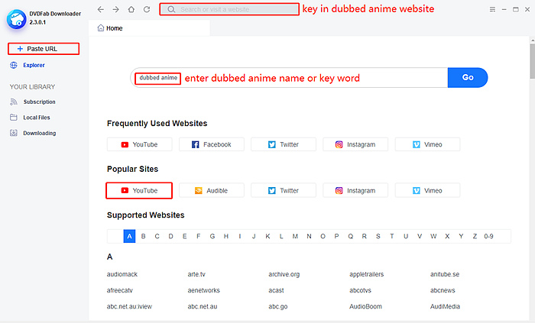Click the home icon on the Home tab
535x323 pixels.
[101, 28]
